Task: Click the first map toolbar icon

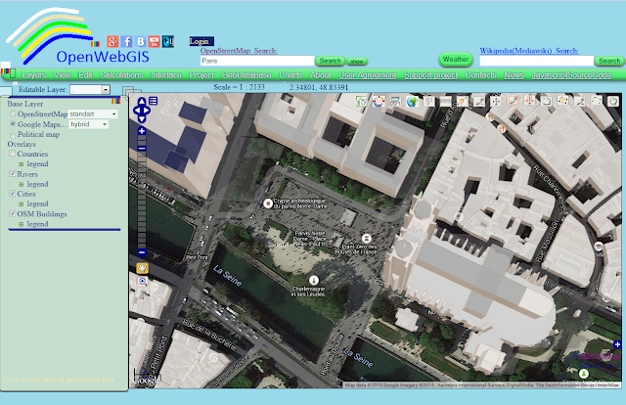Action: (x=362, y=102)
